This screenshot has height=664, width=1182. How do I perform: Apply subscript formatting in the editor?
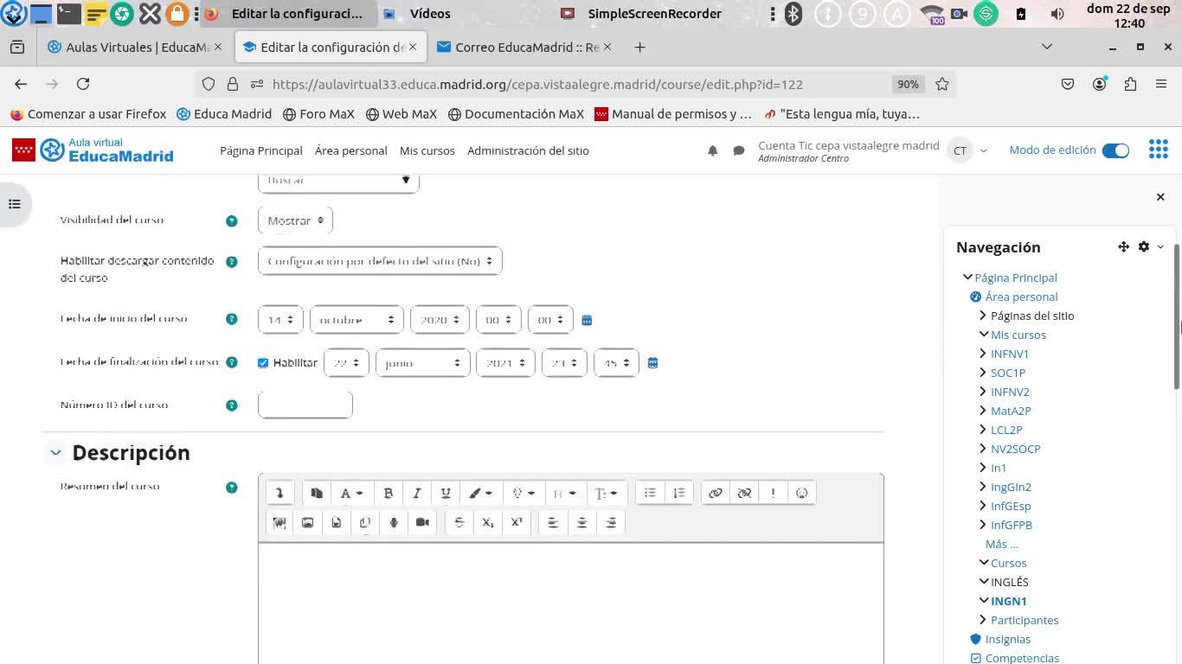point(488,522)
